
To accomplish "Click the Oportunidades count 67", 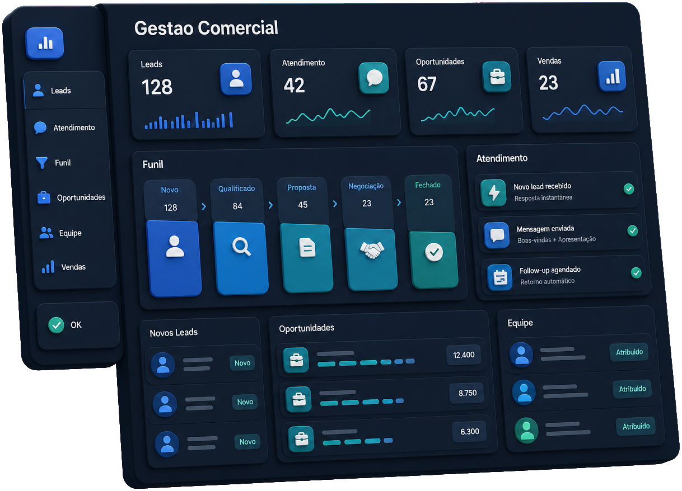I will (427, 84).
